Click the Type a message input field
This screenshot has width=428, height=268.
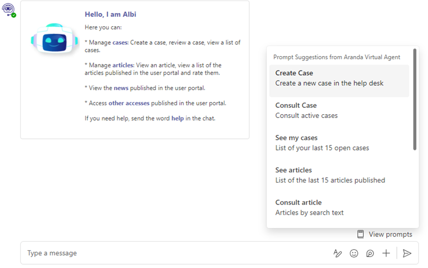point(178,253)
